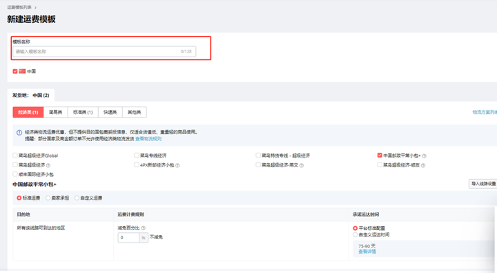Switch to the 经济类 (1) tab
Viewport: 497px width, 273px height.
[28, 112]
